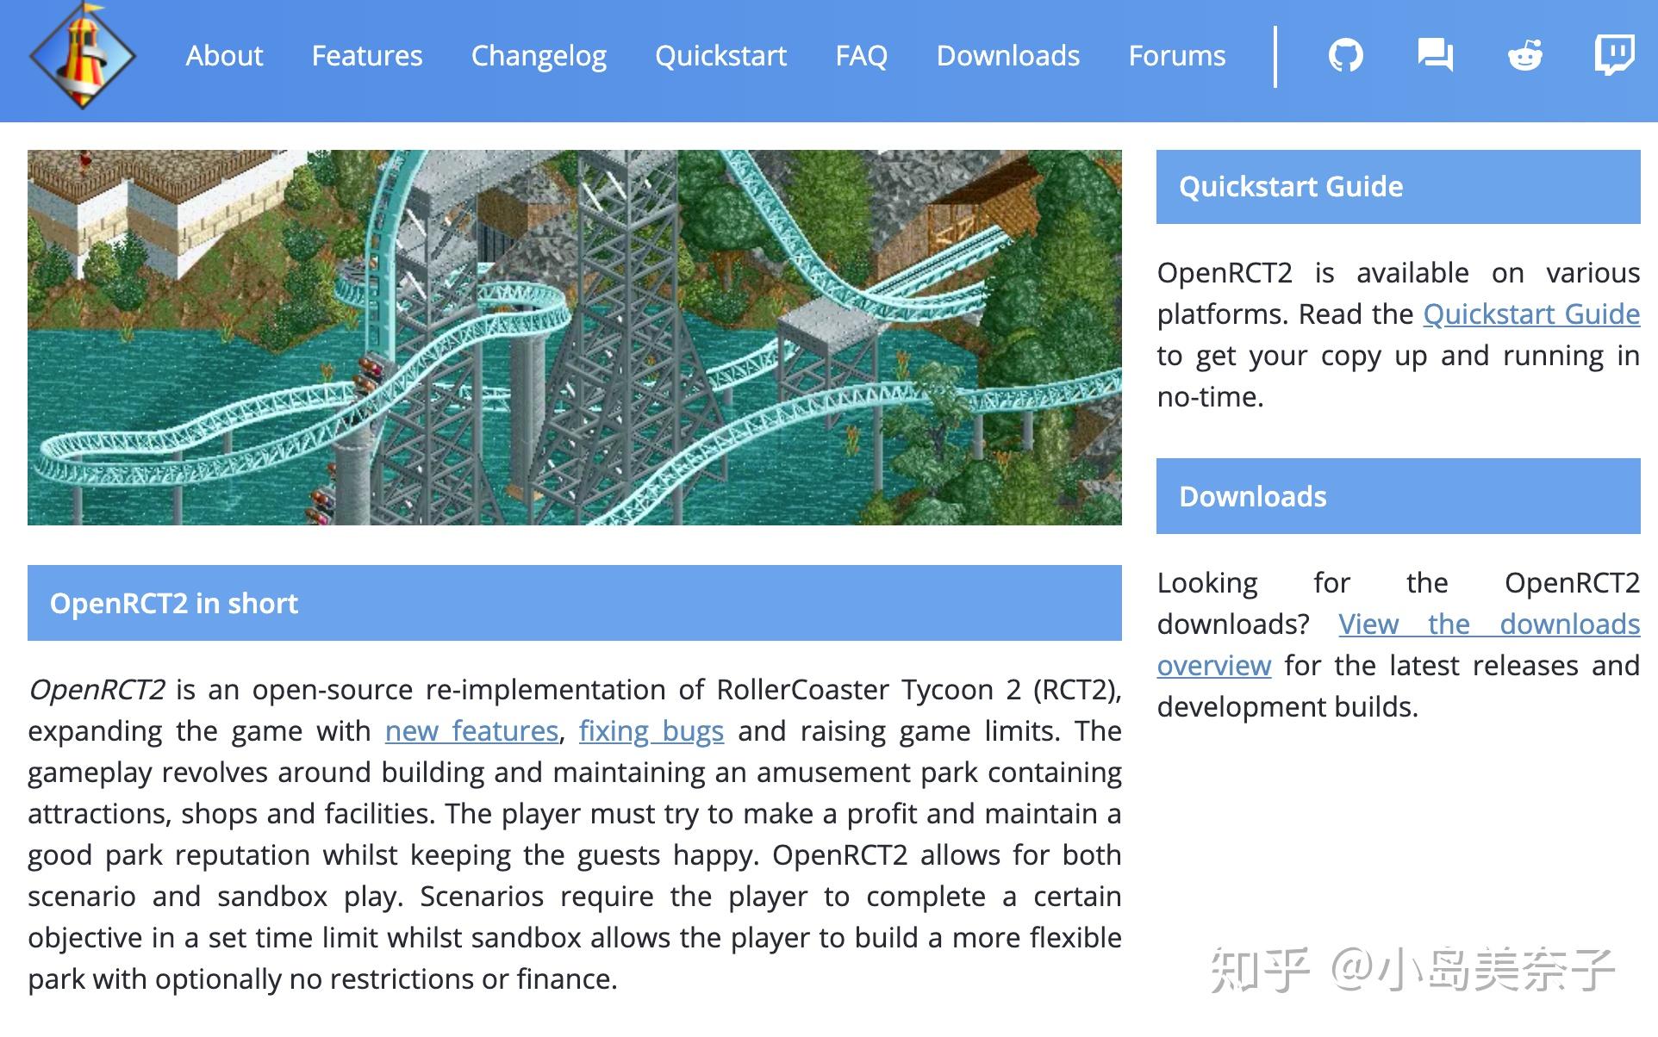Open the GitHub icon link

coord(1345,56)
